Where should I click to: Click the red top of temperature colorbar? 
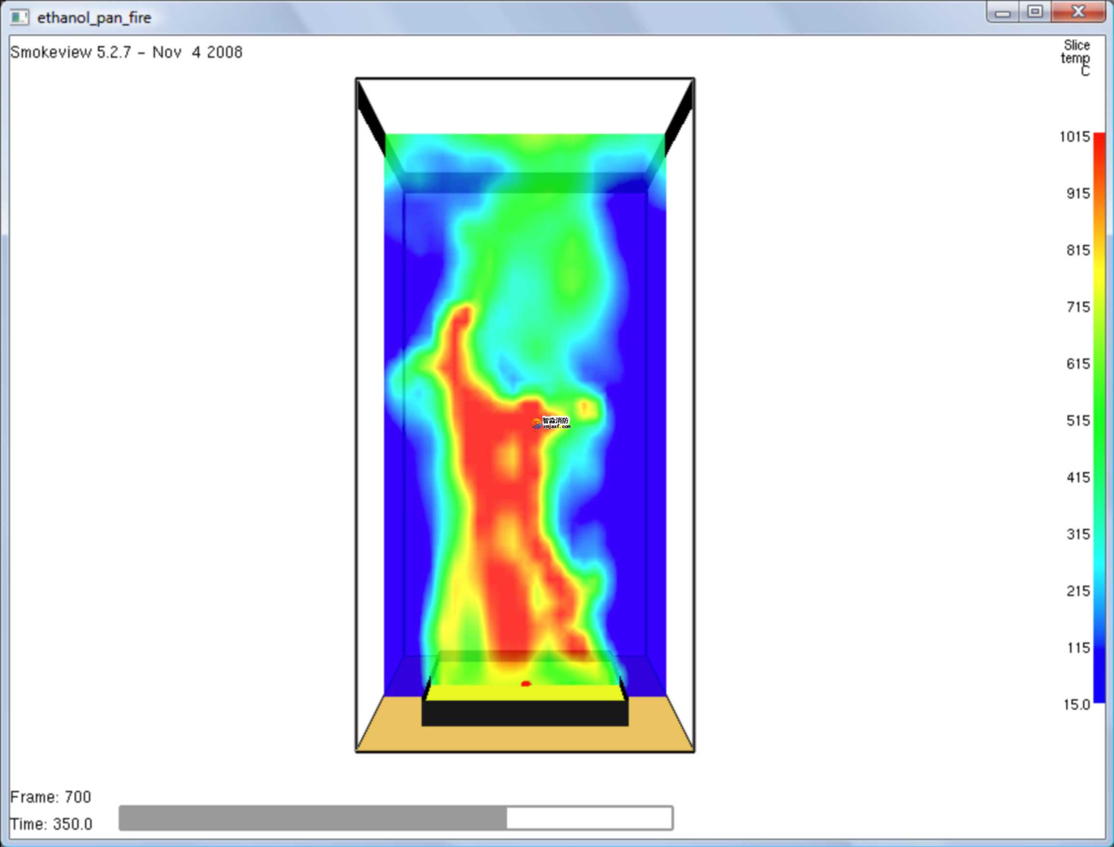click(x=1099, y=144)
